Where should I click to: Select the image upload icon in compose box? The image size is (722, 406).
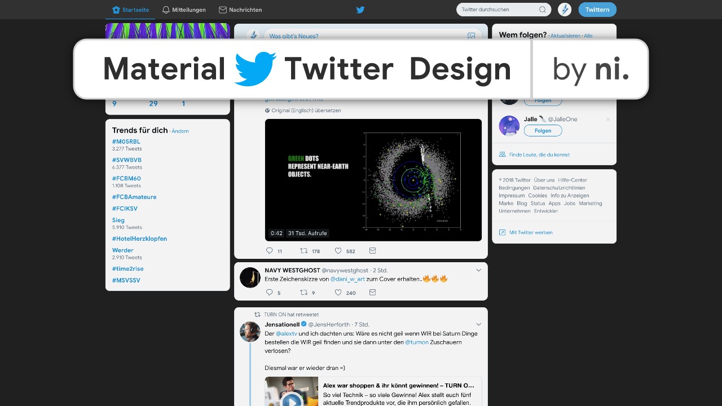[472, 36]
